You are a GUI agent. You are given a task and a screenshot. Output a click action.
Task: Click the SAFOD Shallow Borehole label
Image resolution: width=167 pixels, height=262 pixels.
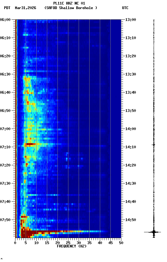pyautogui.click(x=71, y=8)
